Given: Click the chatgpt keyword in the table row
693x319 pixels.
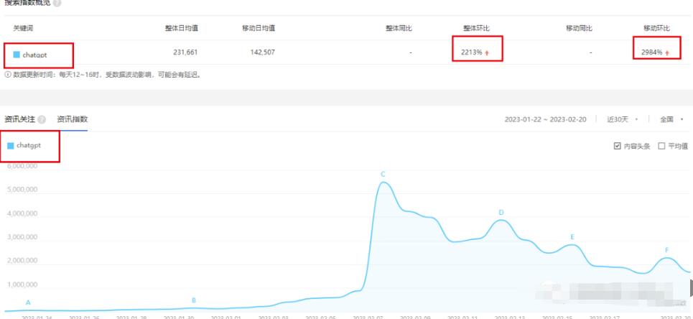Looking at the screenshot, I should point(35,54).
